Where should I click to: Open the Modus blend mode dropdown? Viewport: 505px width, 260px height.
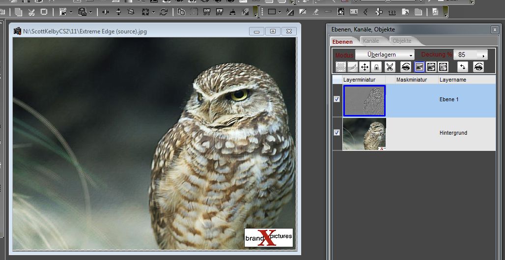(385, 55)
